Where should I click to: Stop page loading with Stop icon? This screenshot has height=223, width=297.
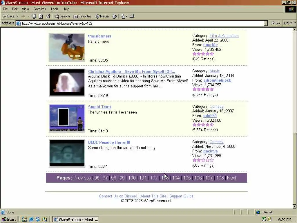tap(34, 16)
